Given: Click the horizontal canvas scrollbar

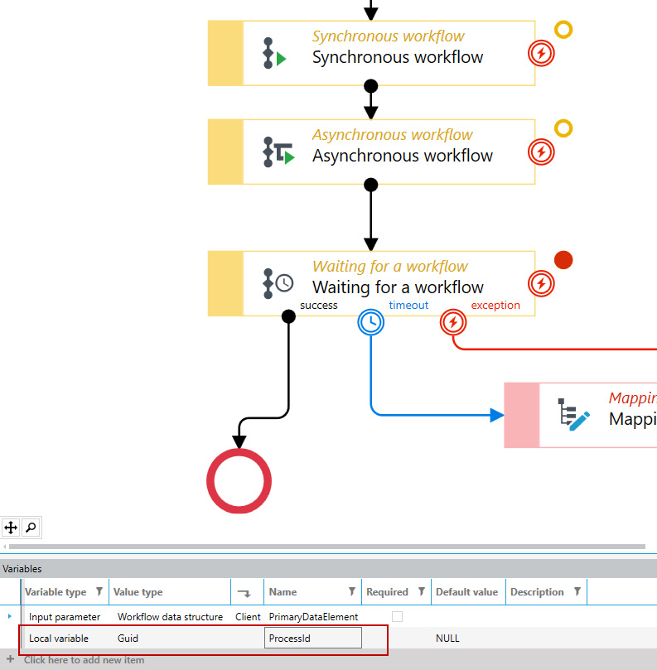Looking at the screenshot, I should (327, 547).
